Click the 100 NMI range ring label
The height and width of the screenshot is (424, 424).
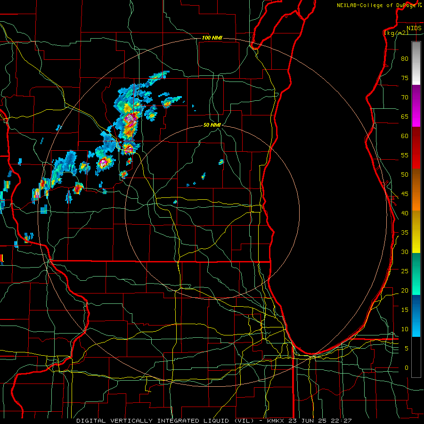point(212,38)
